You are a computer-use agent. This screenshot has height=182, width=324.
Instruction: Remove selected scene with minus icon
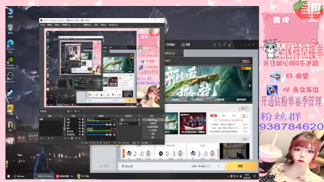pos(45,138)
